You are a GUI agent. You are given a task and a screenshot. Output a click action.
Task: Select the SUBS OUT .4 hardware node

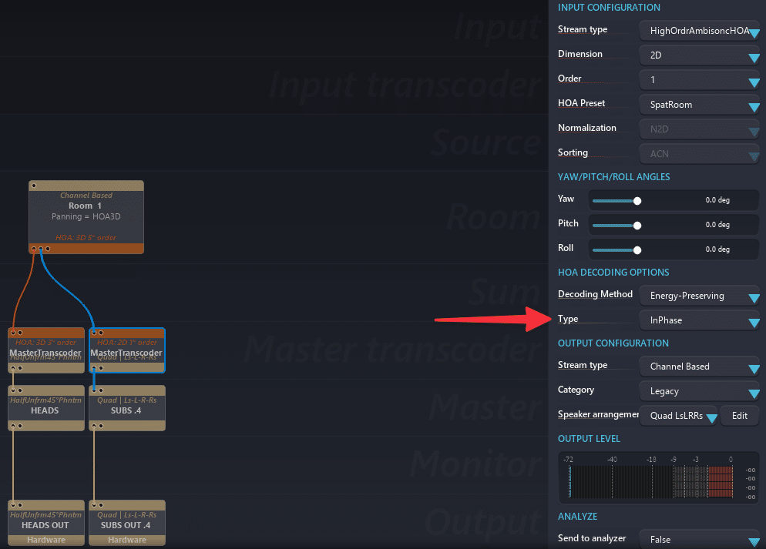point(126,525)
